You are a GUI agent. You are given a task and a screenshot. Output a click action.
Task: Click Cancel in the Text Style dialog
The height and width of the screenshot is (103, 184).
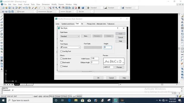click(x=120, y=37)
